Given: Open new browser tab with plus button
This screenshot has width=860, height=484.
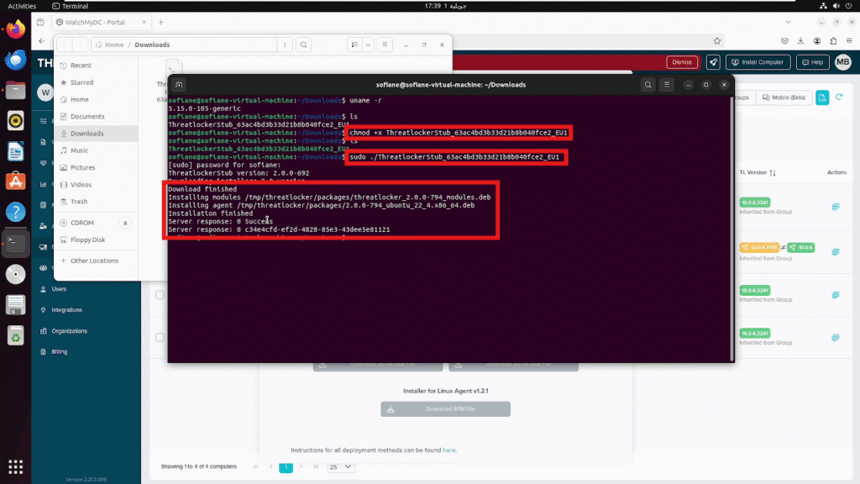Looking at the screenshot, I should click(x=160, y=22).
